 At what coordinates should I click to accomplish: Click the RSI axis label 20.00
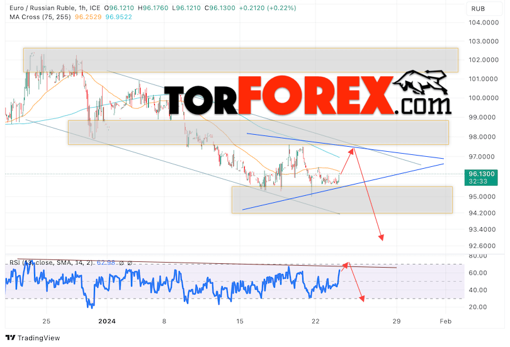478,307
